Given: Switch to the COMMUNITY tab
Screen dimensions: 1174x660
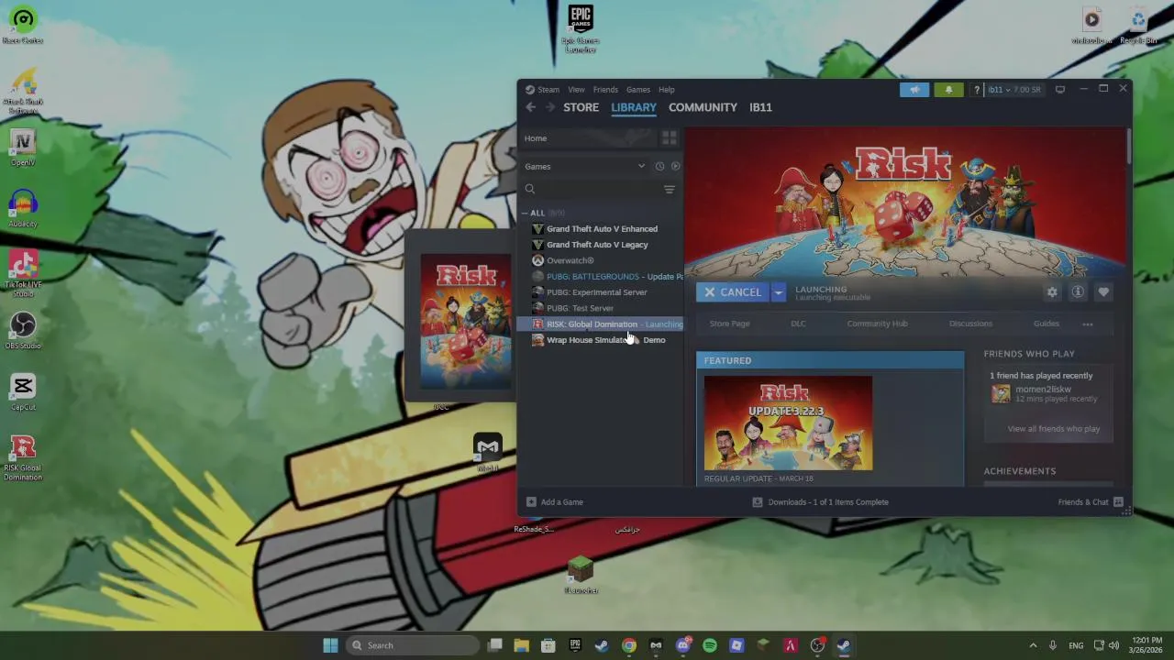Looking at the screenshot, I should click(x=703, y=107).
